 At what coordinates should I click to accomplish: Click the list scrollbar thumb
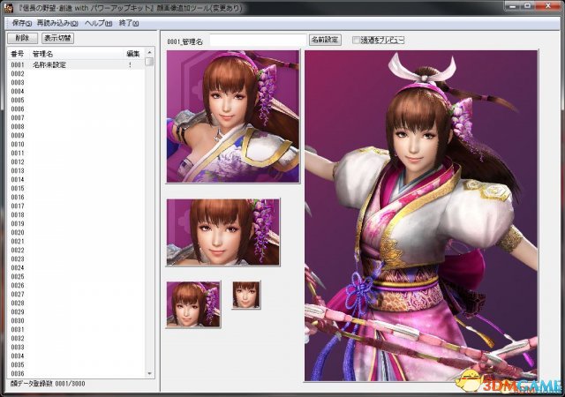149,62
